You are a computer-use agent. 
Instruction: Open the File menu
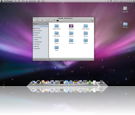[15, 1]
